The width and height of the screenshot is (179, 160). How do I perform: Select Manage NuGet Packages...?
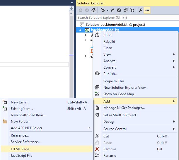pos(135,108)
